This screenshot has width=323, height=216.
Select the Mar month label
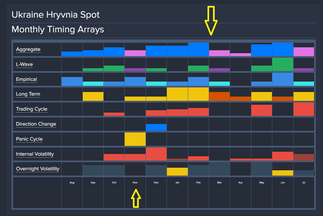[219, 182]
